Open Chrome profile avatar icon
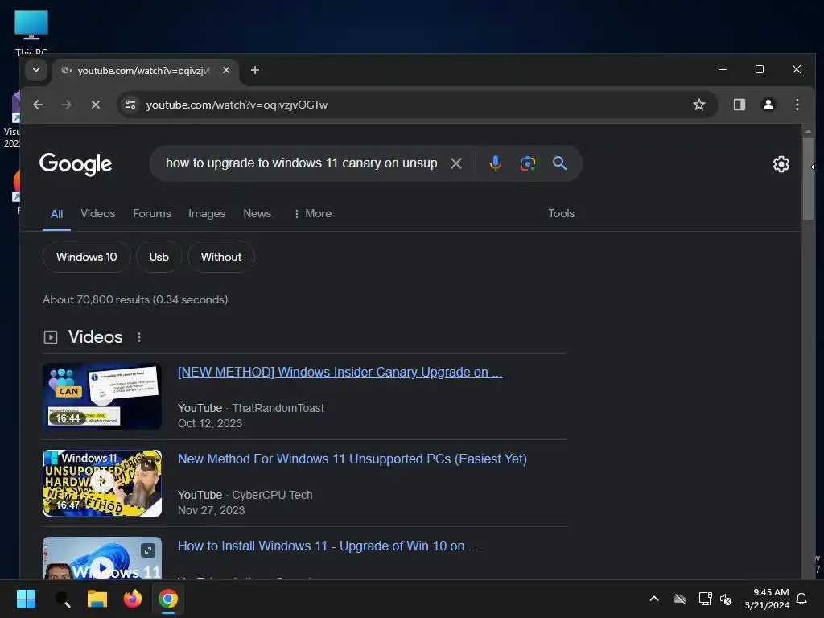 pos(768,105)
